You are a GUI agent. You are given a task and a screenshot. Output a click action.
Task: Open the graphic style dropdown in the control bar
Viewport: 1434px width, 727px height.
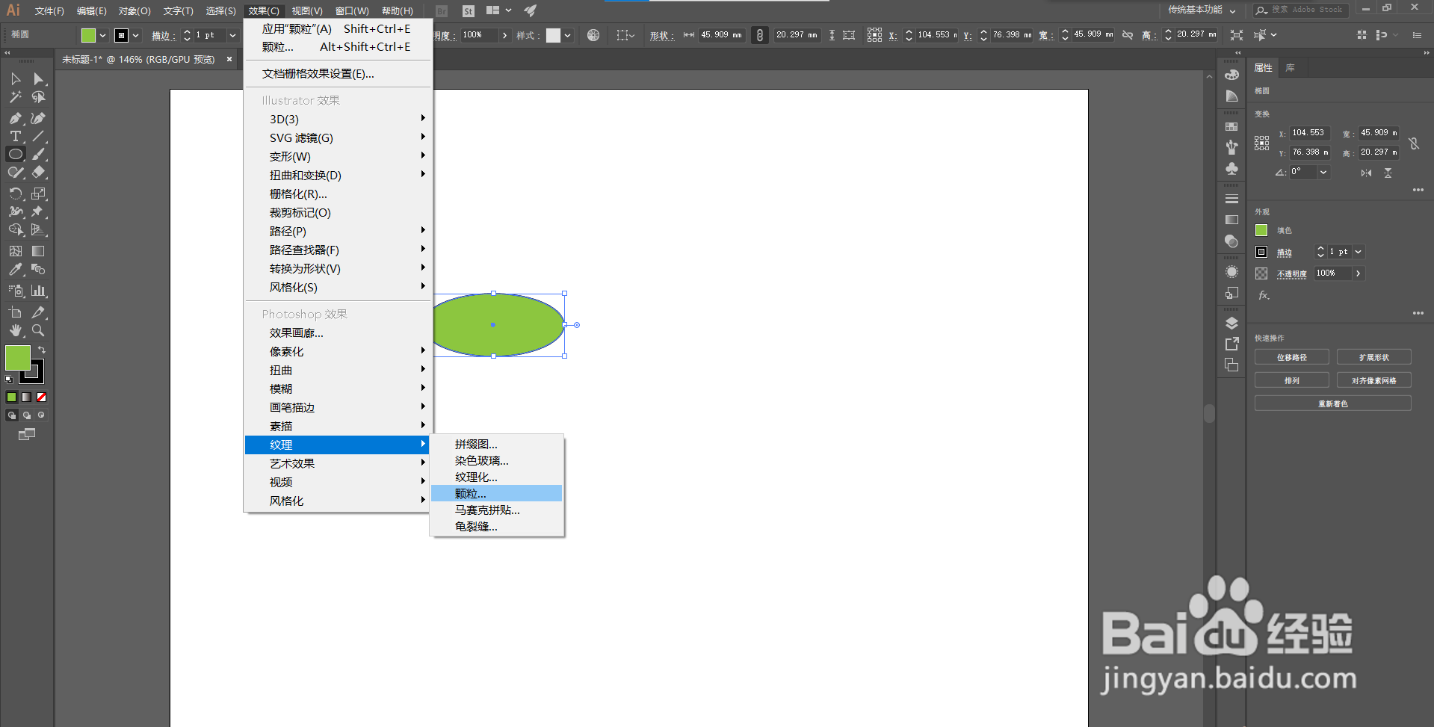pos(568,35)
